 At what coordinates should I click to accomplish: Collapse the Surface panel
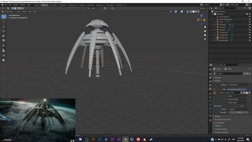218,81
